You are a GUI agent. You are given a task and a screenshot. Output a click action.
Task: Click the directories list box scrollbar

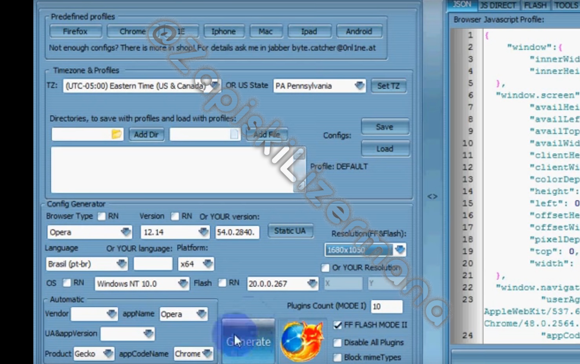(x=299, y=170)
